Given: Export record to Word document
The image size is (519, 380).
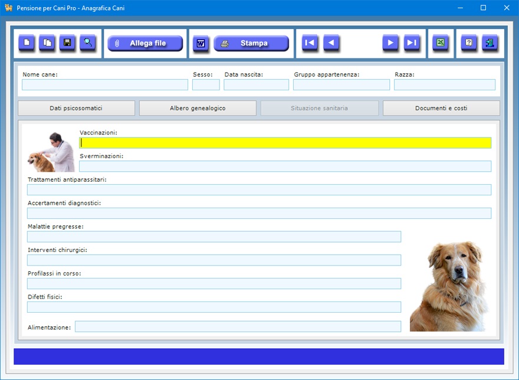Looking at the screenshot, I should click(x=201, y=44).
